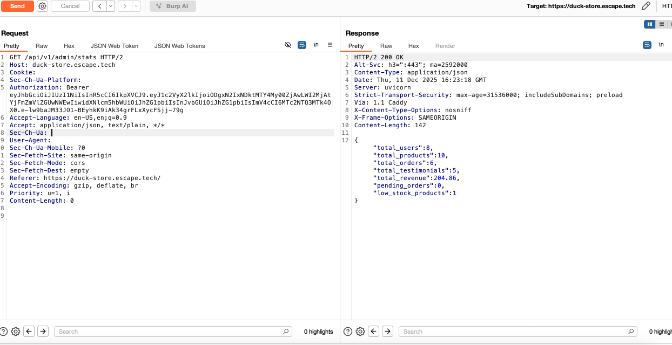This screenshot has width=672, height=345.
Task: Open request settings via gear beside Send
Action: pos(42,6)
